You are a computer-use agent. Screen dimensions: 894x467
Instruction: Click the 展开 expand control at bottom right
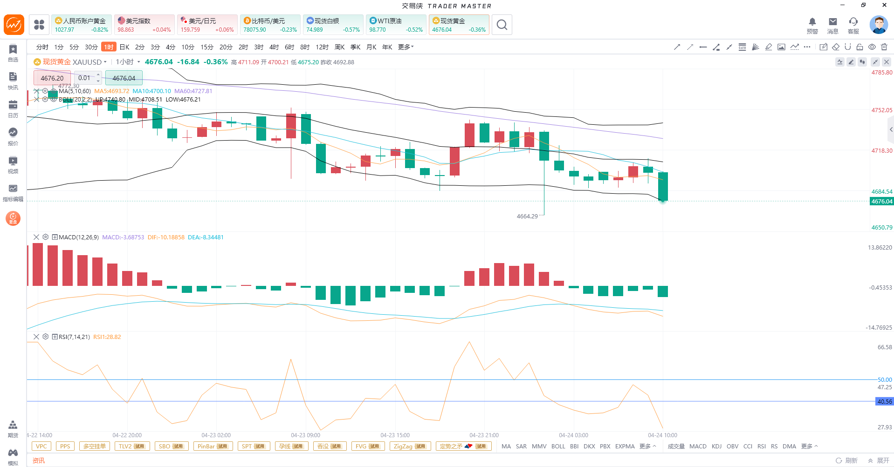coord(879,460)
